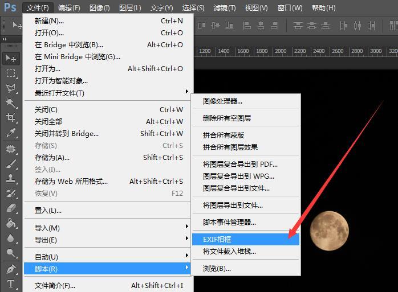398x292 pixels.
Task: Open the 图像(I) menu
Action: click(99, 8)
